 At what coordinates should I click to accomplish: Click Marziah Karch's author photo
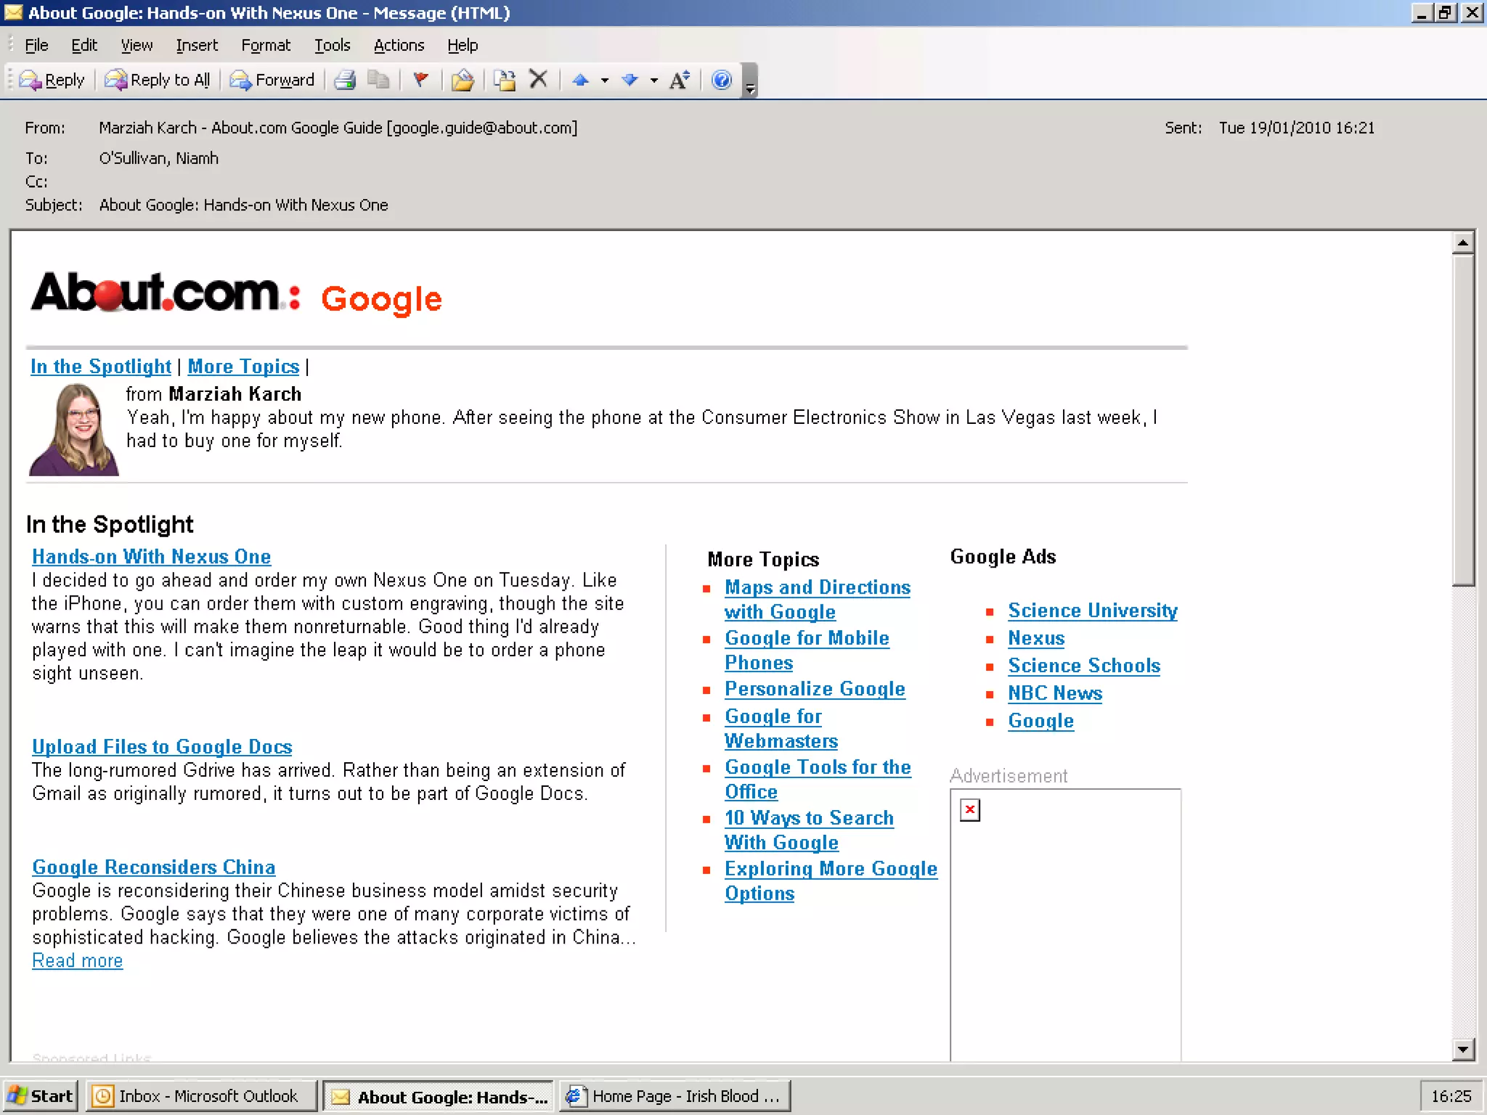click(x=73, y=430)
